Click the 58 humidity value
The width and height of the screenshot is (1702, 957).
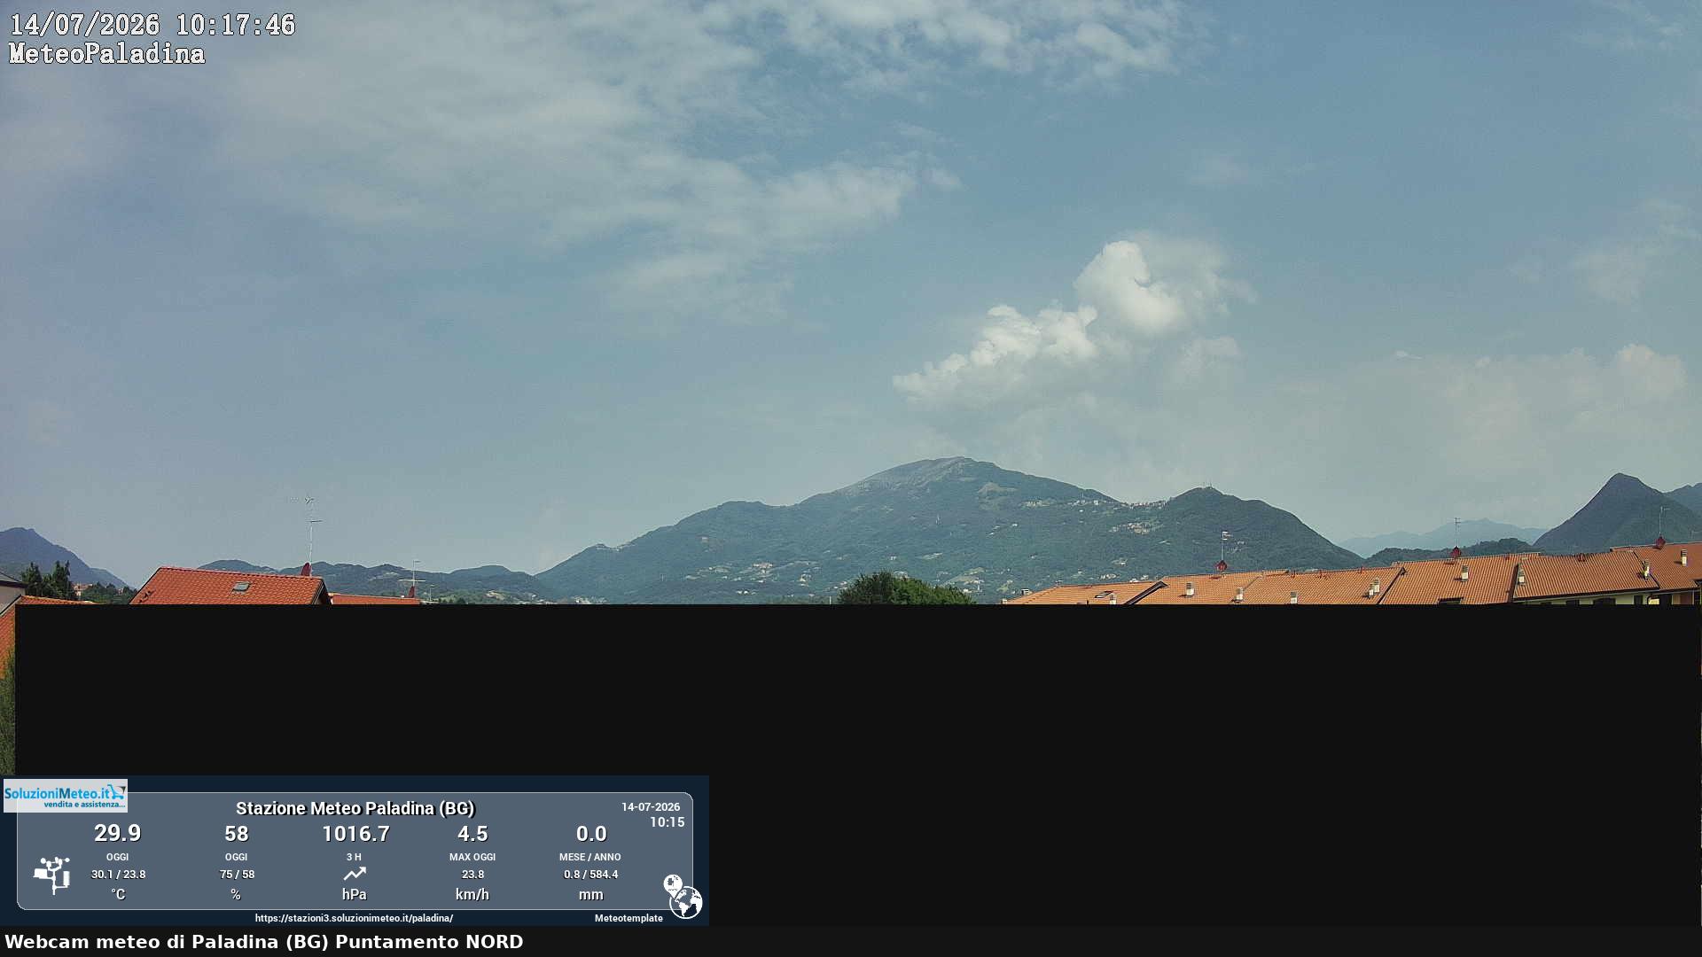pos(237,834)
